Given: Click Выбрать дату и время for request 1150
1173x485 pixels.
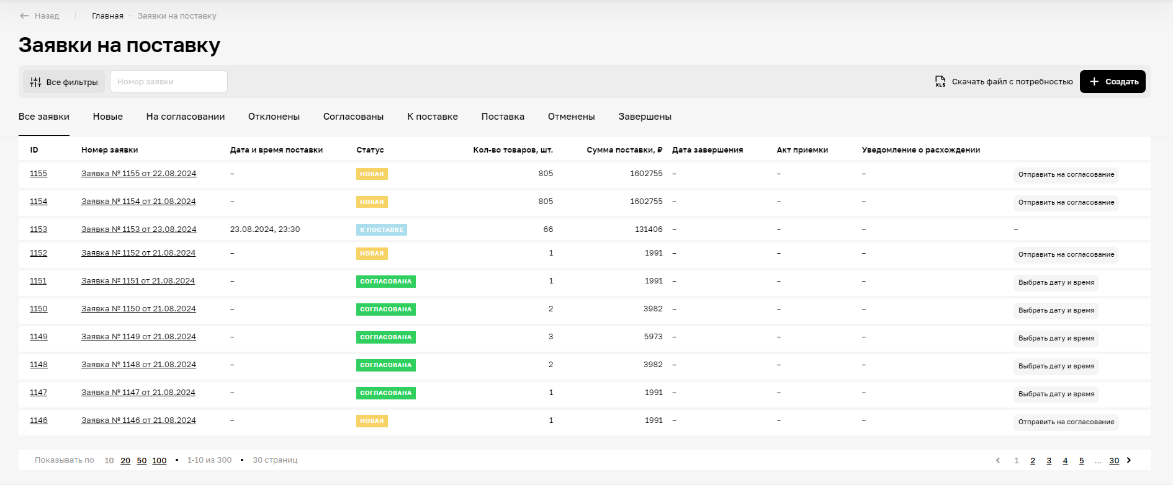Looking at the screenshot, I should click(1056, 310).
